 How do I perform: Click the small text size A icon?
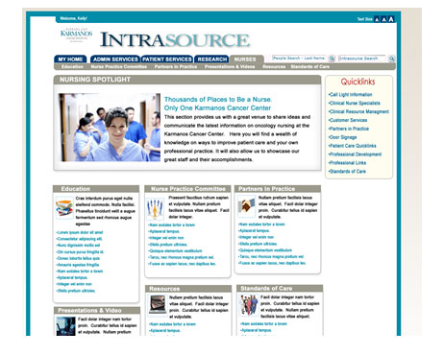[x=377, y=19]
